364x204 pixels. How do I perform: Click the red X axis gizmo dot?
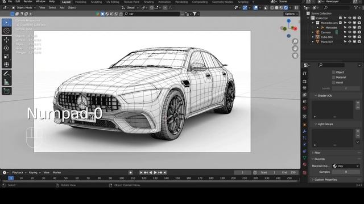[295, 28]
